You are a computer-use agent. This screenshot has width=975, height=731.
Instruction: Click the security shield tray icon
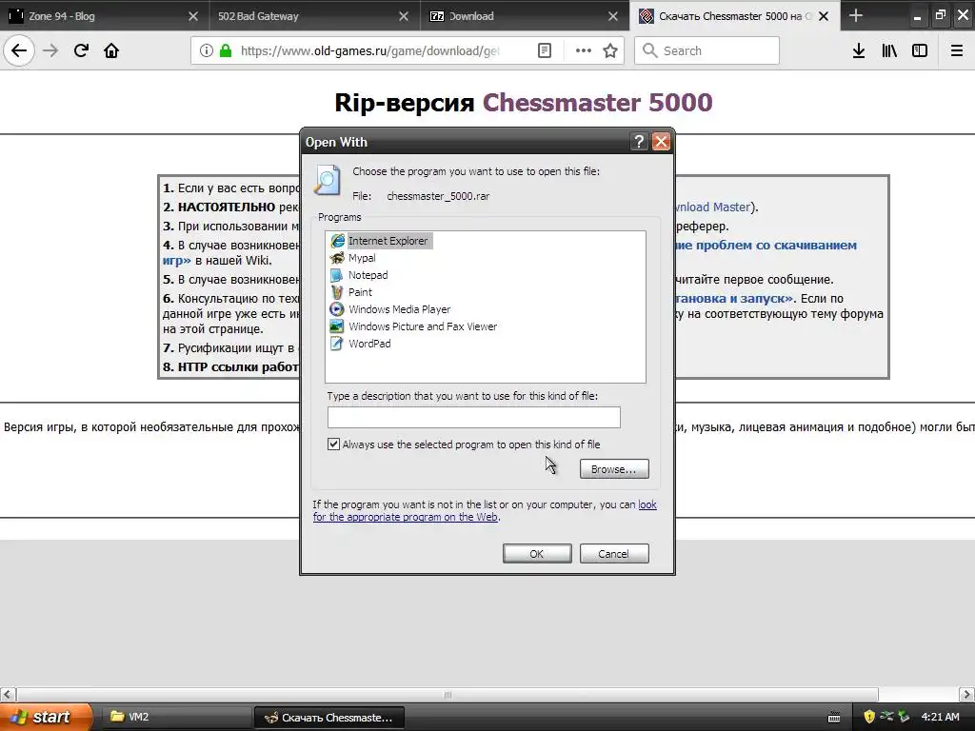tap(868, 717)
